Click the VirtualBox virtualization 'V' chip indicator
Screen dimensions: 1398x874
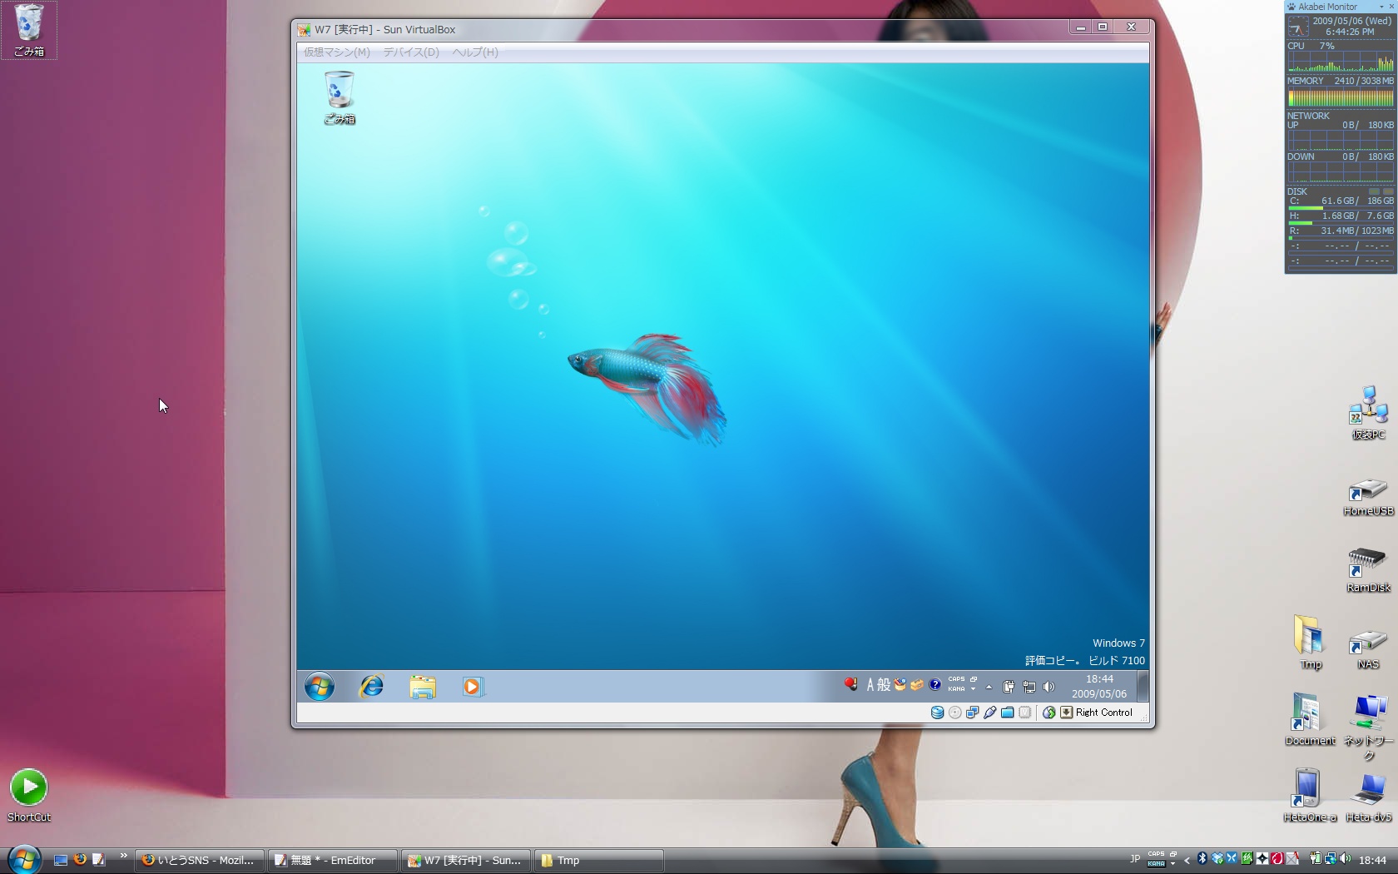pyautogui.click(x=1025, y=713)
